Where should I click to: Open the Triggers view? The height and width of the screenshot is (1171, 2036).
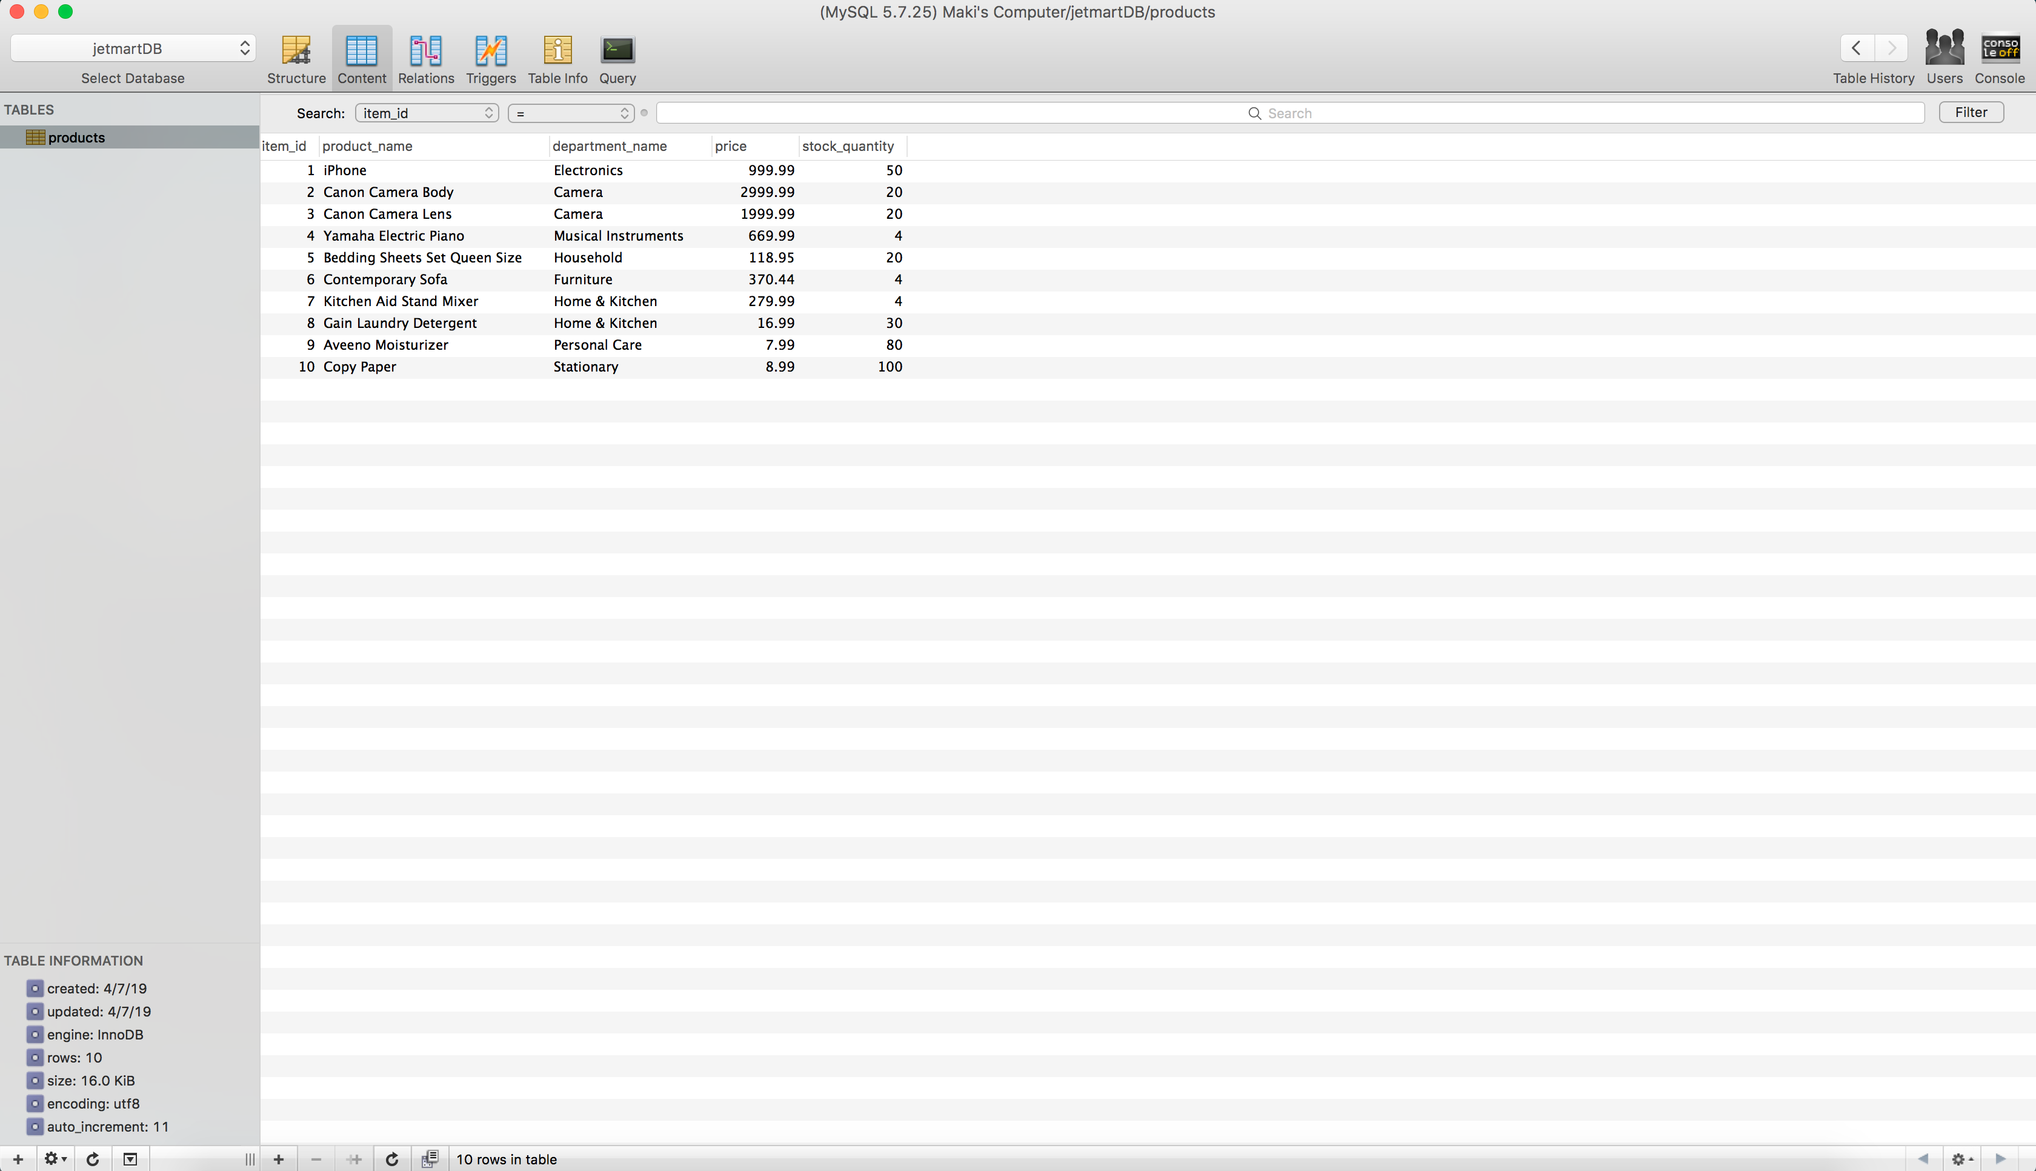pyautogui.click(x=490, y=58)
